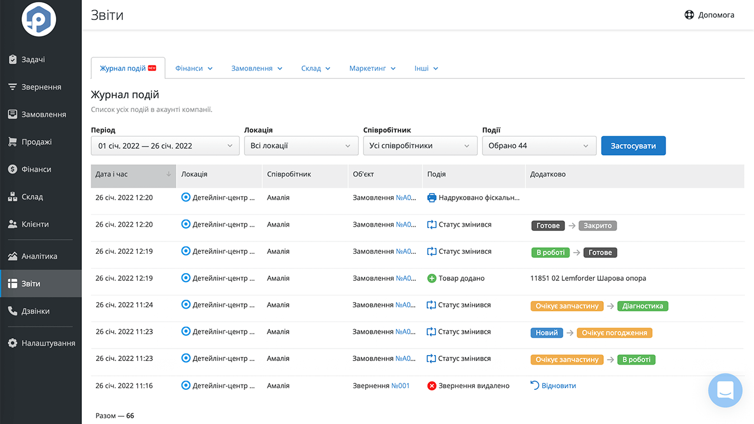
Task: Click the Звернення funnel icon
Action: 12,87
